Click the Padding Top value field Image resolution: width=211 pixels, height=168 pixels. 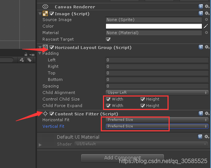click(157, 73)
